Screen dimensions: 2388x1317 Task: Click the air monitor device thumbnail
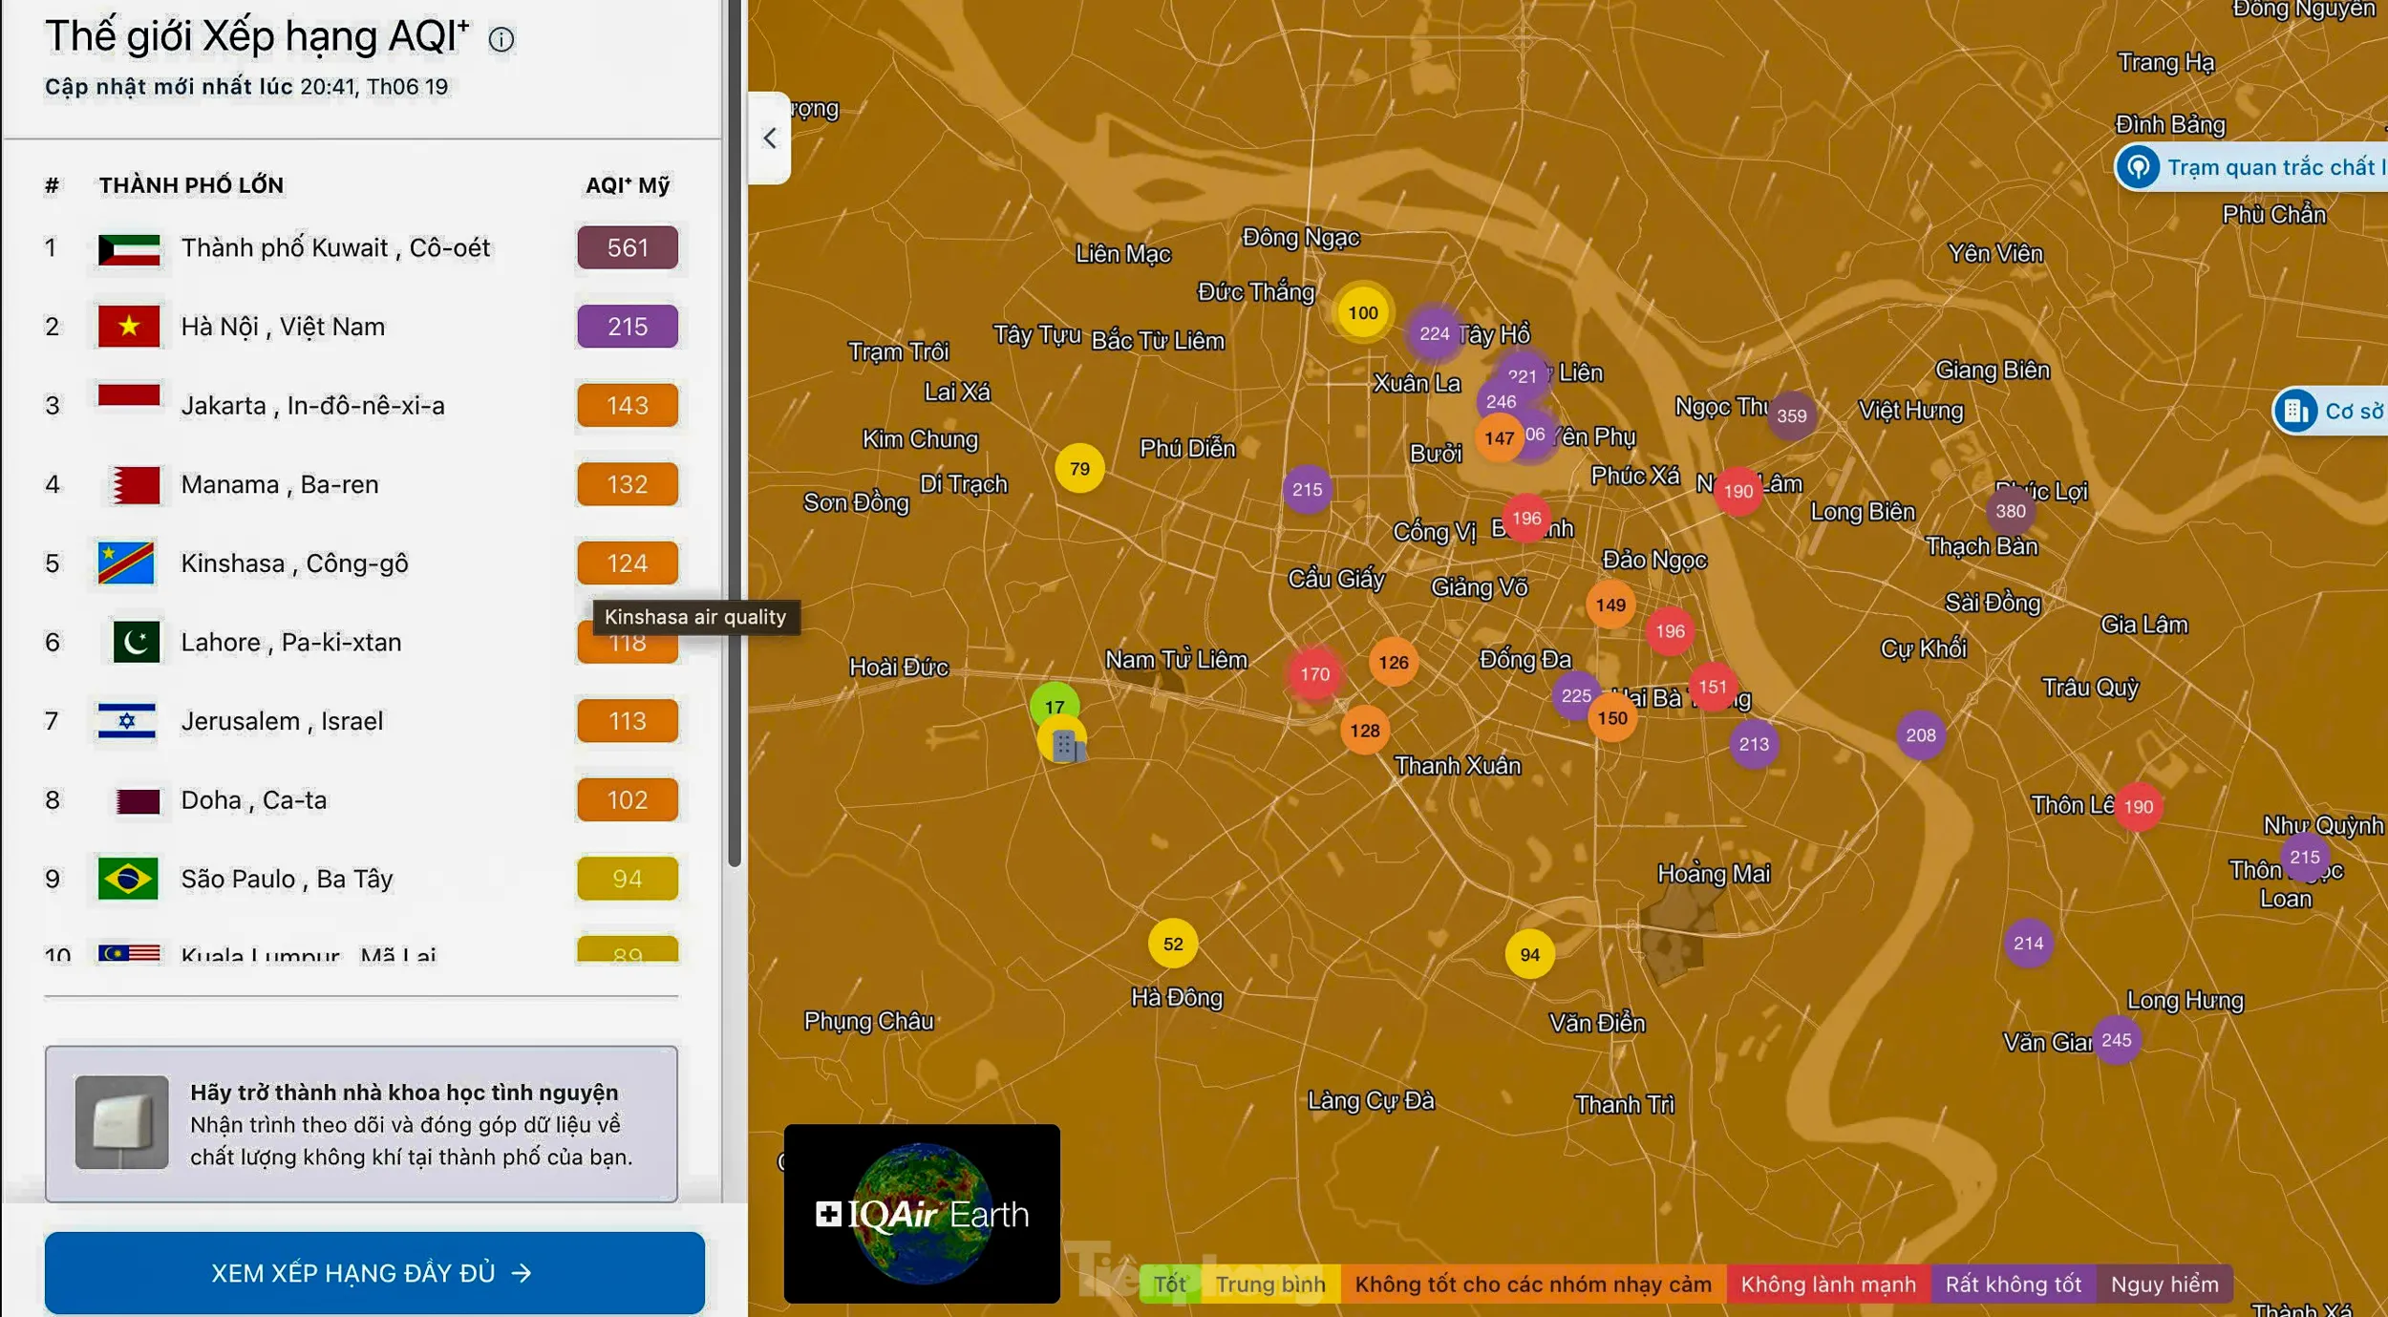[122, 1123]
